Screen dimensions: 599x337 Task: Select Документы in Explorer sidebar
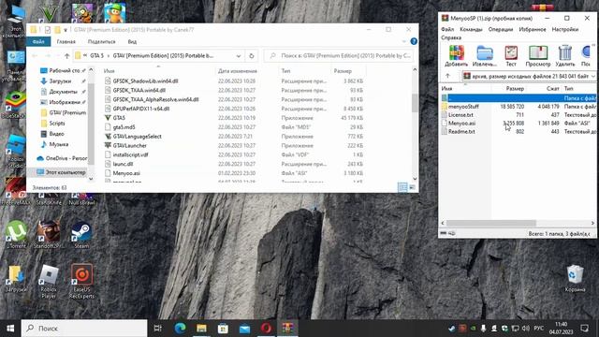coord(63,92)
